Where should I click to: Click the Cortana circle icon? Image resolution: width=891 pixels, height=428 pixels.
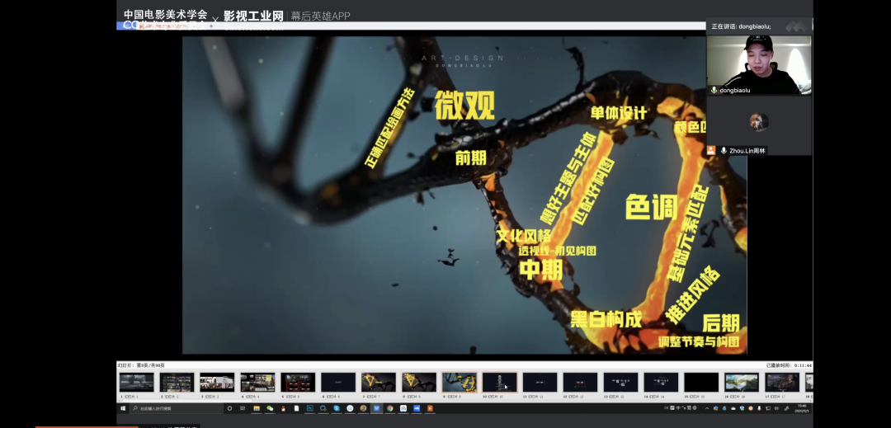(x=229, y=408)
